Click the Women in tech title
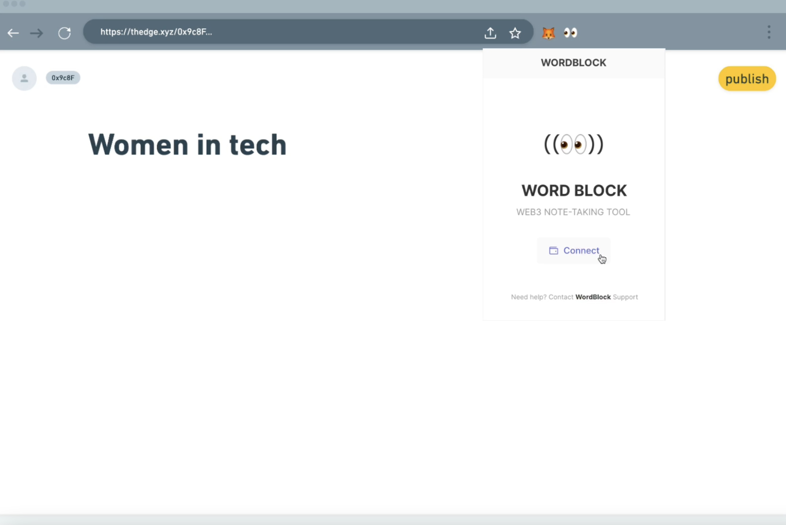The width and height of the screenshot is (786, 525). [x=187, y=145]
